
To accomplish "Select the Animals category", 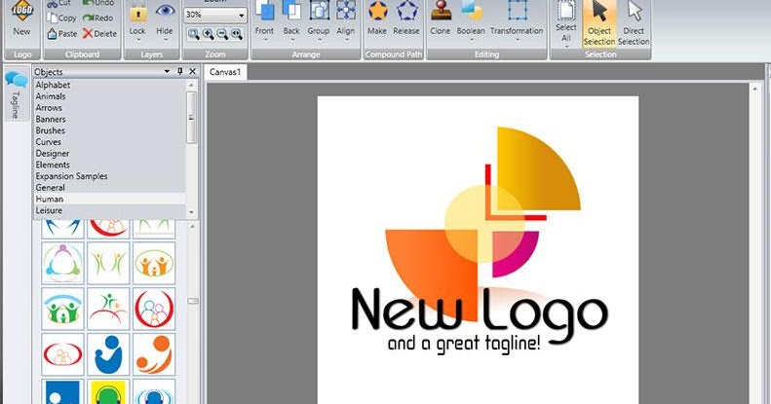I will pyautogui.click(x=109, y=96).
